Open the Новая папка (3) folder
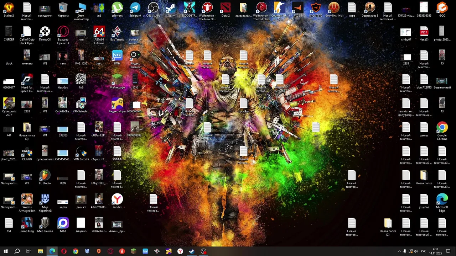 pos(27,131)
